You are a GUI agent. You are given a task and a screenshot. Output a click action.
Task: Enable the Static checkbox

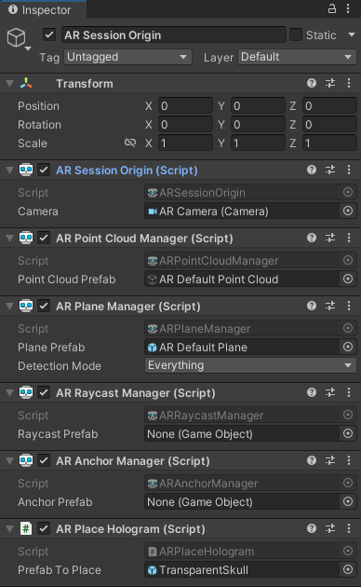pyautogui.click(x=296, y=34)
